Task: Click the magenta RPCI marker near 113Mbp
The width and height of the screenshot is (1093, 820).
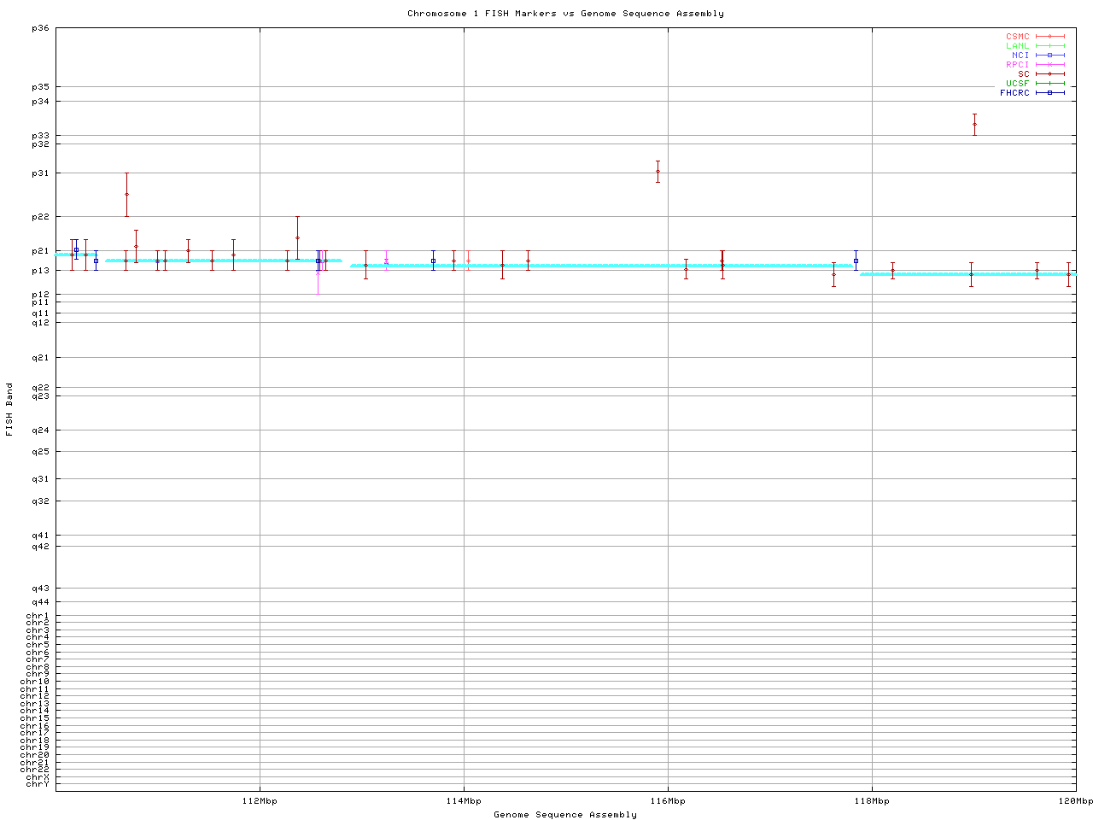Action: (x=386, y=261)
